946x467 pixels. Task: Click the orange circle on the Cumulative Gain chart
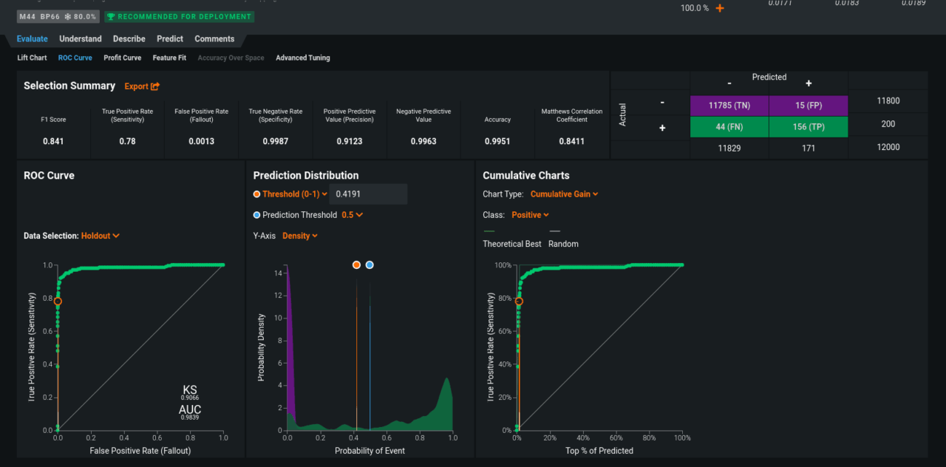click(519, 301)
